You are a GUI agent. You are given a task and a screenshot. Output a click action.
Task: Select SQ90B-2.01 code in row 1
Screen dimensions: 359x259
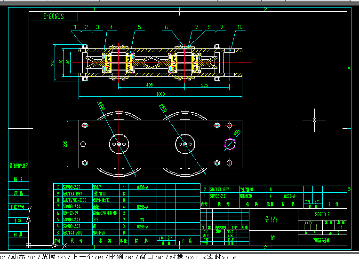[218, 196]
